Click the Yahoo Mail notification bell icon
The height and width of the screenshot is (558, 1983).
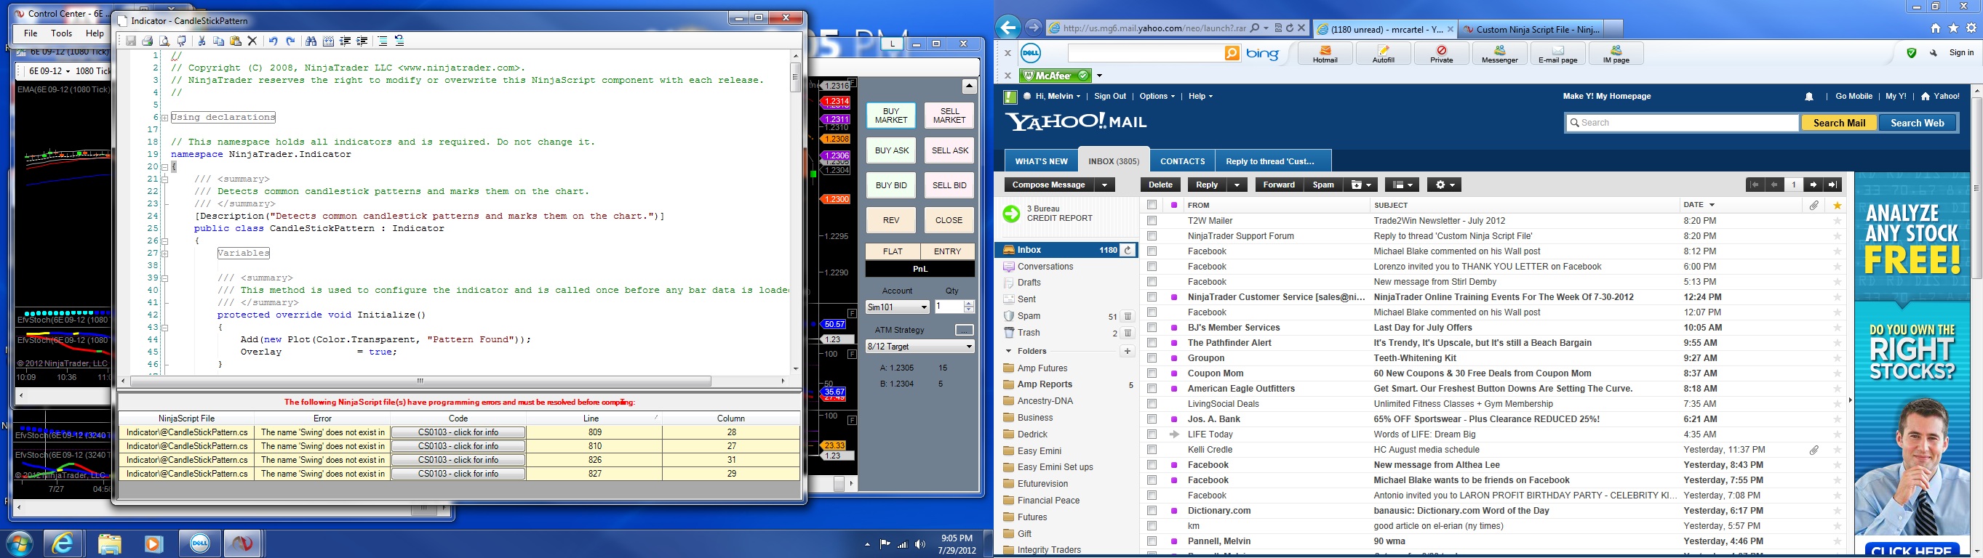tap(1809, 97)
